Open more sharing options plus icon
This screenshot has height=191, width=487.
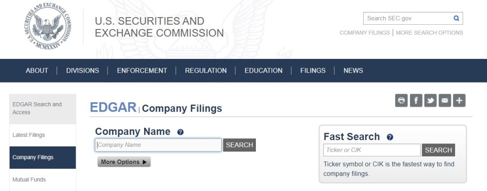coord(459,100)
